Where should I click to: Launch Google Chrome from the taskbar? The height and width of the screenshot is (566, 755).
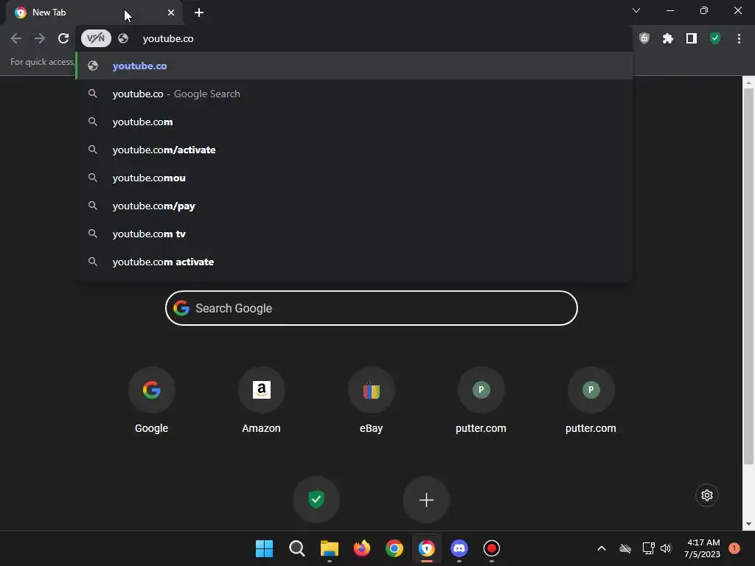394,548
